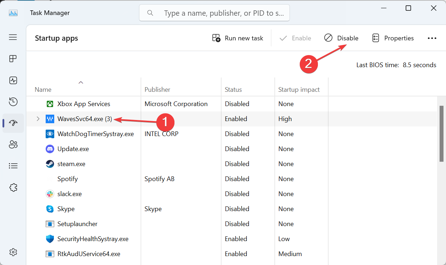Click the SecurityHealthSystray shield icon
Screen dimensions: 446x265
click(50, 239)
